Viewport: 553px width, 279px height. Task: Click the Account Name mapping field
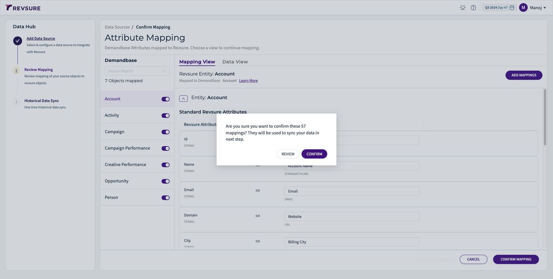(352, 166)
